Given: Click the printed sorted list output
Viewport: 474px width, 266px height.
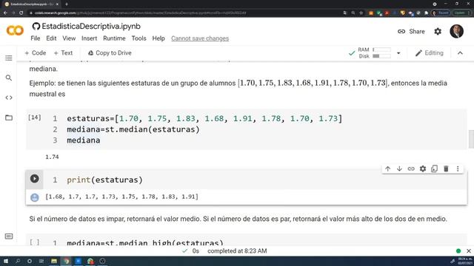Looking at the screenshot, I should pyautogui.click(x=121, y=197).
